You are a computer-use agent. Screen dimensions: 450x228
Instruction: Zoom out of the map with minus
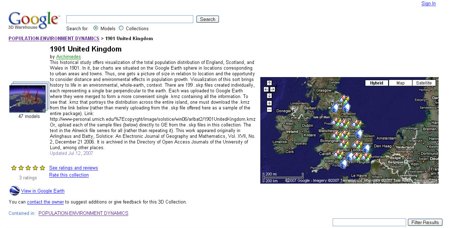pos(269,110)
